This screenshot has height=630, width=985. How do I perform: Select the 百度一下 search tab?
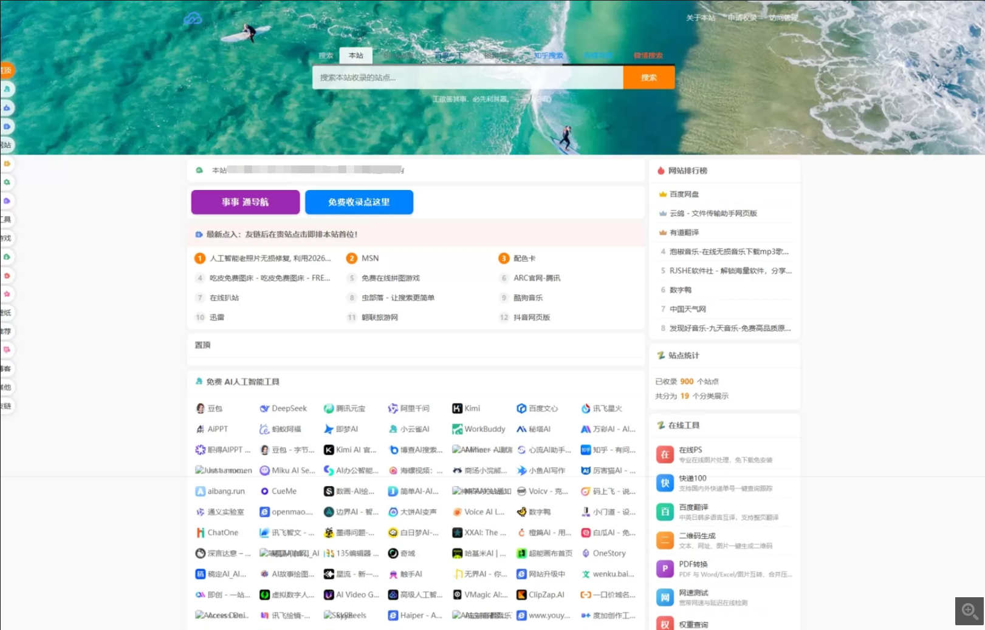[x=449, y=56]
